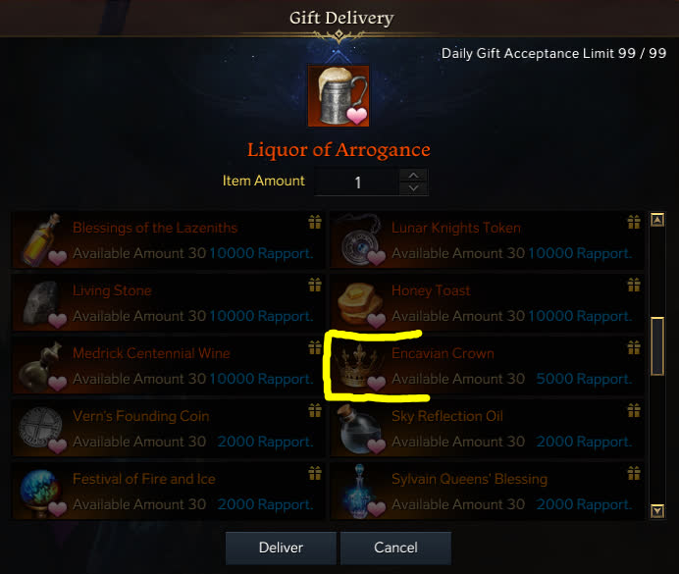Click the Lunar Knights Token icon

click(360, 240)
